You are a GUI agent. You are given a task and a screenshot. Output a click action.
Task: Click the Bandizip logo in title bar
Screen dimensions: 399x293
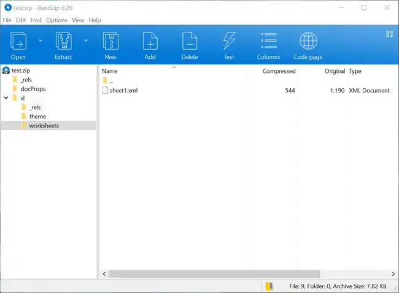pyautogui.click(x=8, y=7)
